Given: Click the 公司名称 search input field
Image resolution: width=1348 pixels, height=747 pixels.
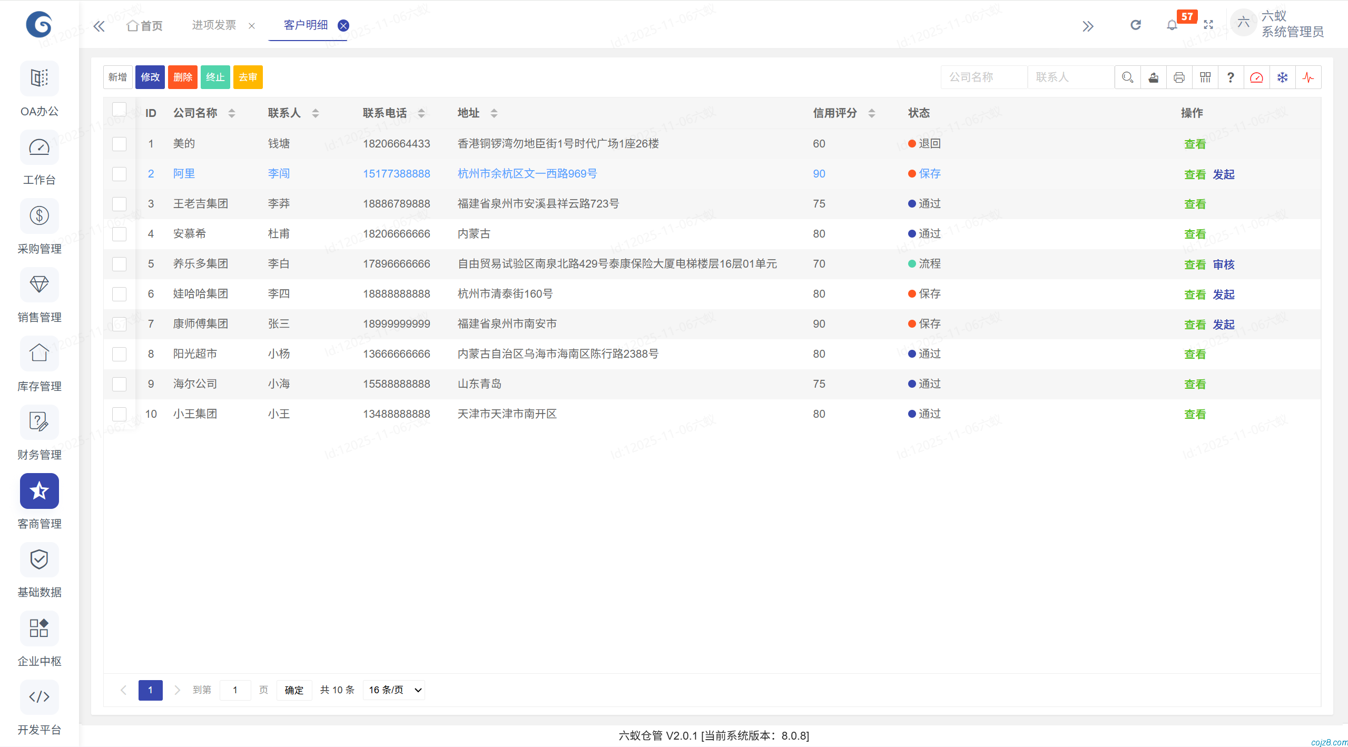Looking at the screenshot, I should tap(983, 77).
